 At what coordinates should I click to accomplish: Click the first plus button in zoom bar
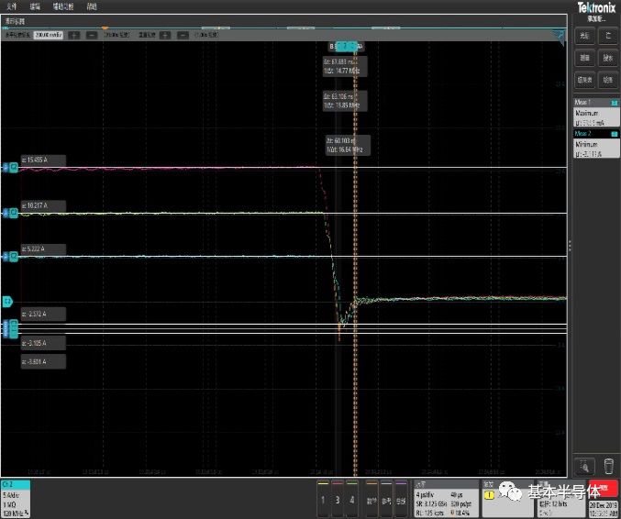point(74,35)
